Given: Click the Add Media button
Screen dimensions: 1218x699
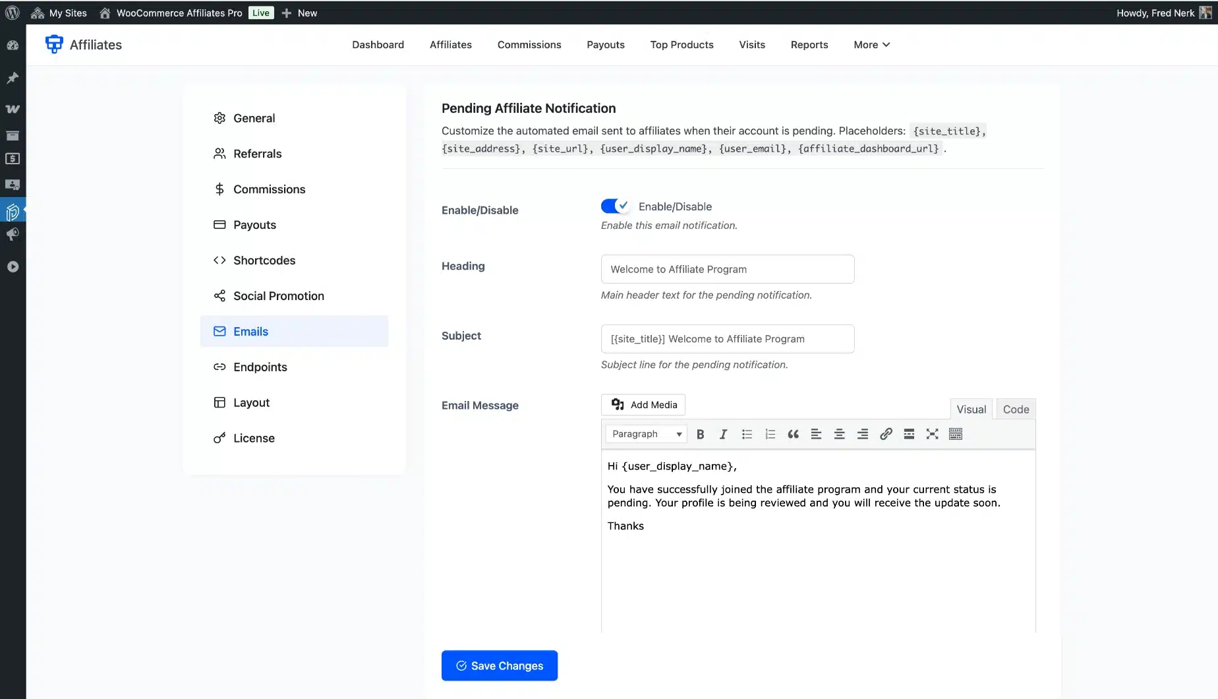Looking at the screenshot, I should (x=643, y=405).
